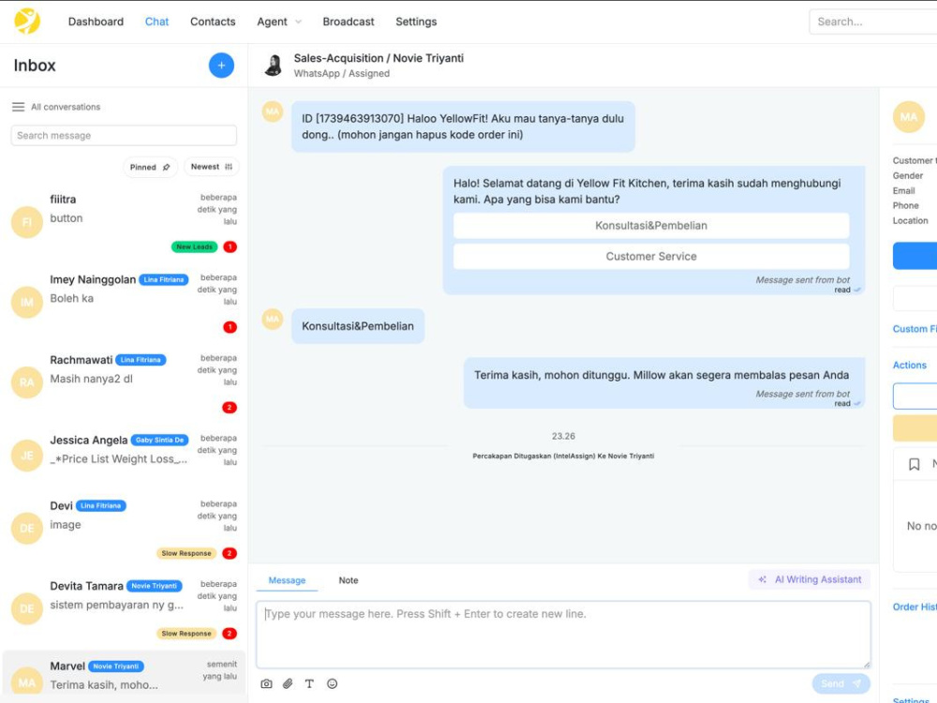
Task: Toggle the Pinned filter
Action: coord(150,168)
